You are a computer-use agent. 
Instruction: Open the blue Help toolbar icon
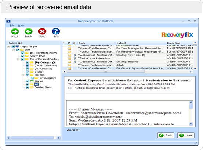tap(56, 31)
